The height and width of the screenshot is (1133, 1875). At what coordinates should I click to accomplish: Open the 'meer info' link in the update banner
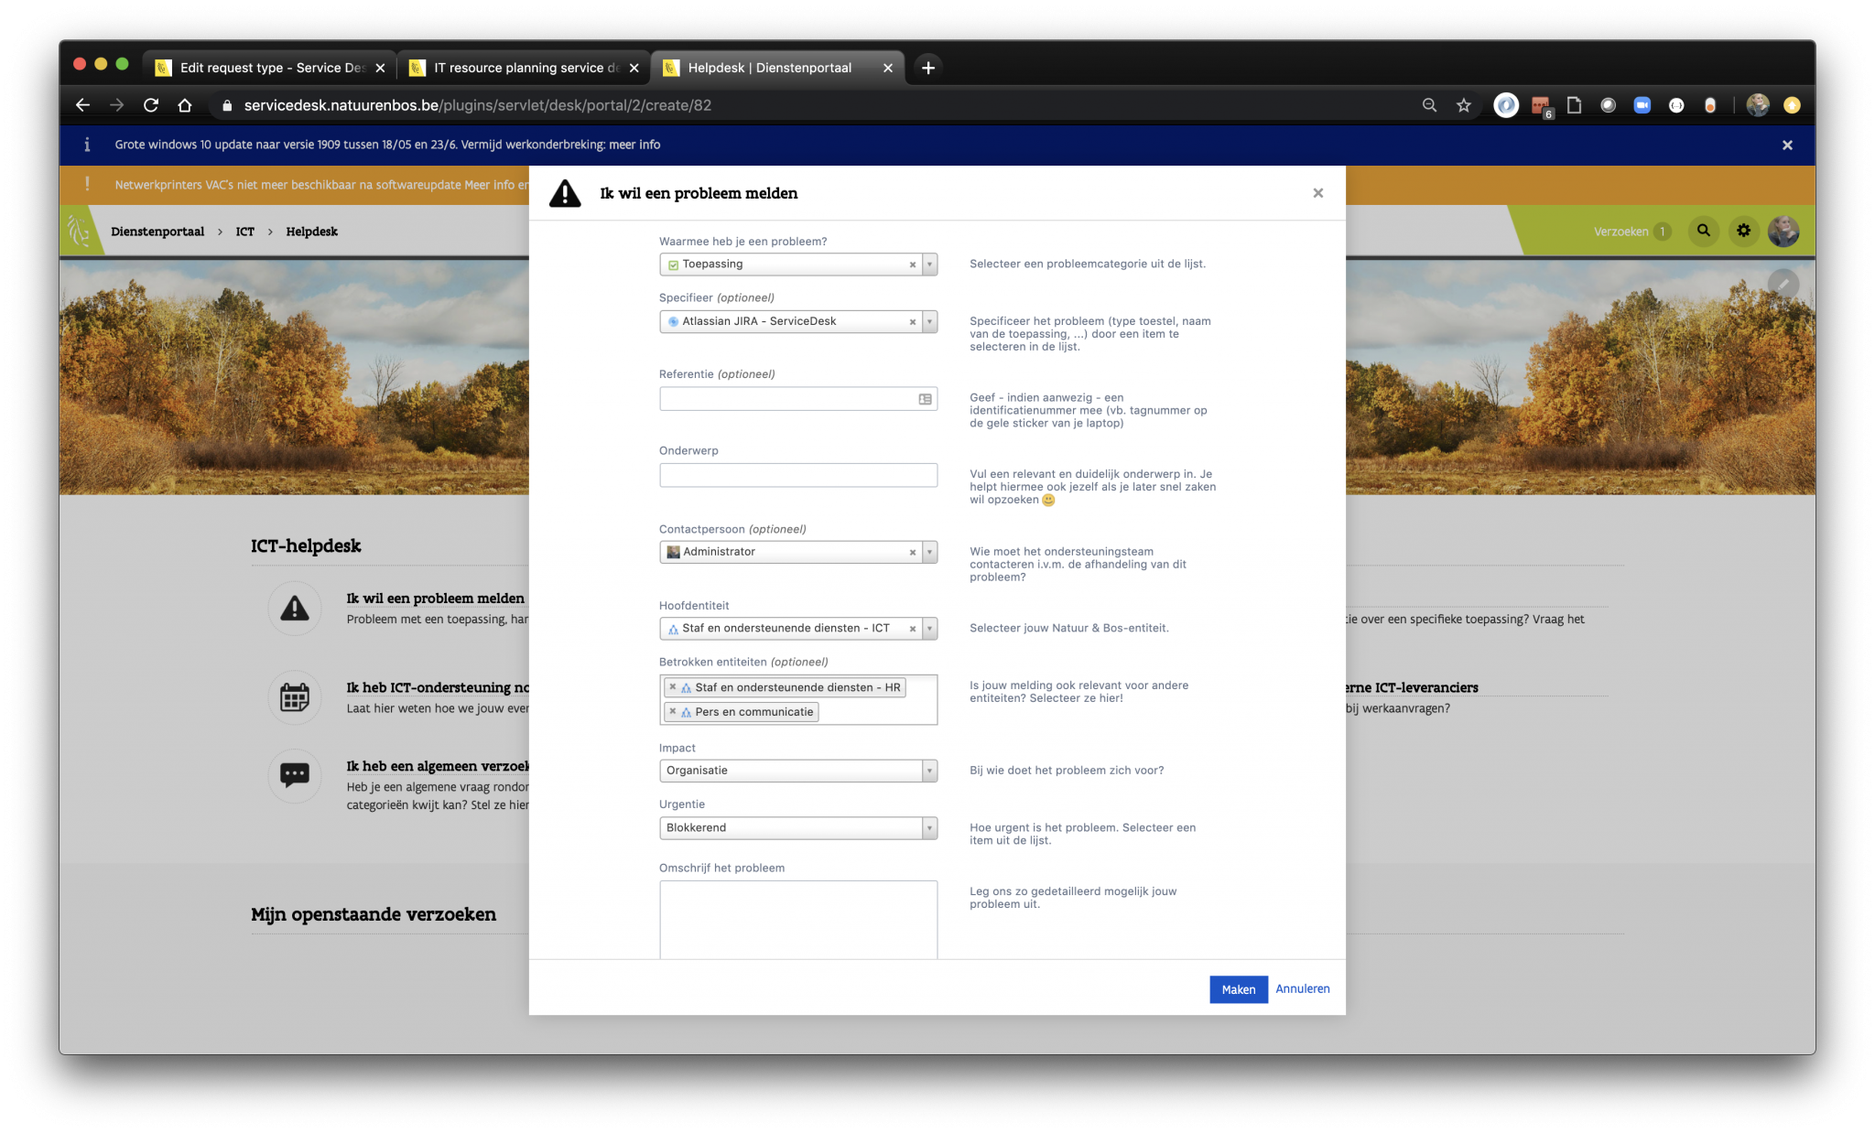tap(634, 145)
